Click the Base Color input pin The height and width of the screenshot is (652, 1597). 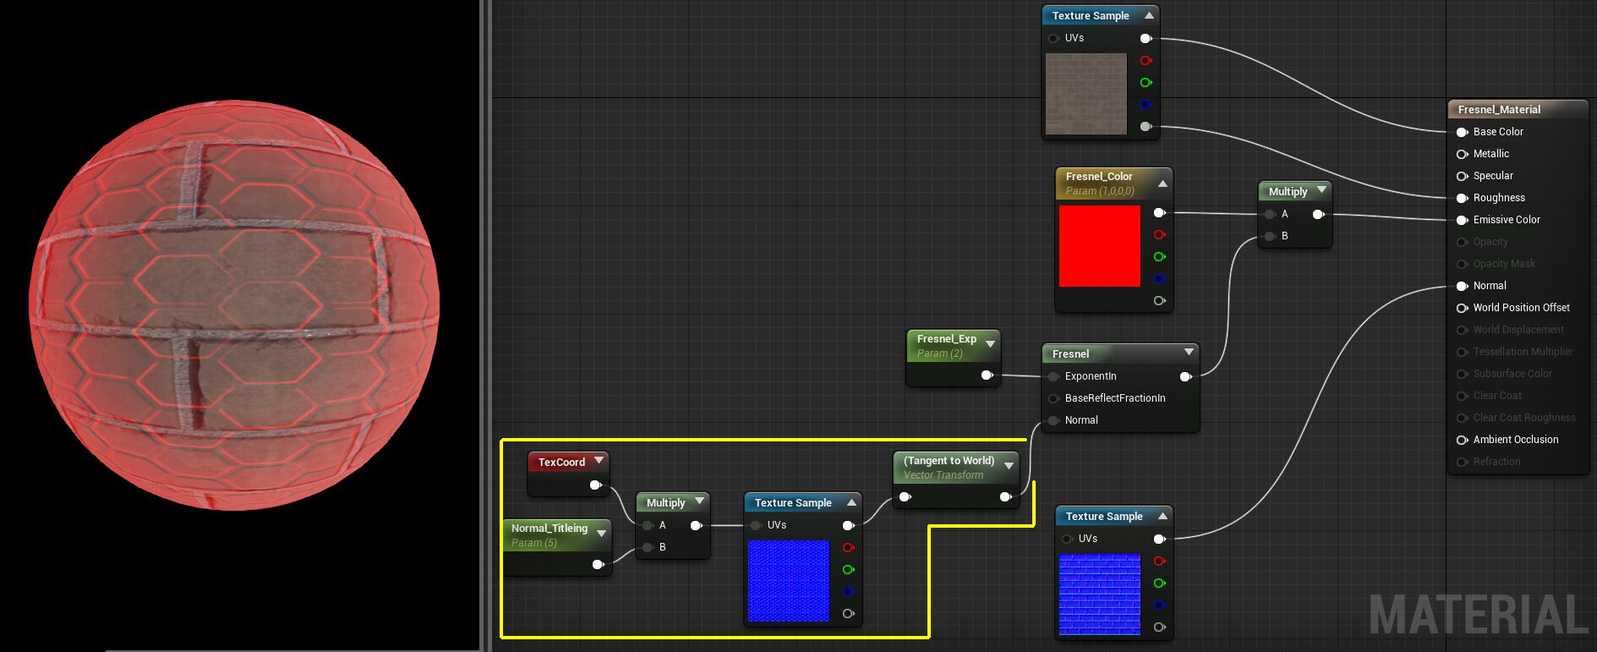click(1462, 132)
